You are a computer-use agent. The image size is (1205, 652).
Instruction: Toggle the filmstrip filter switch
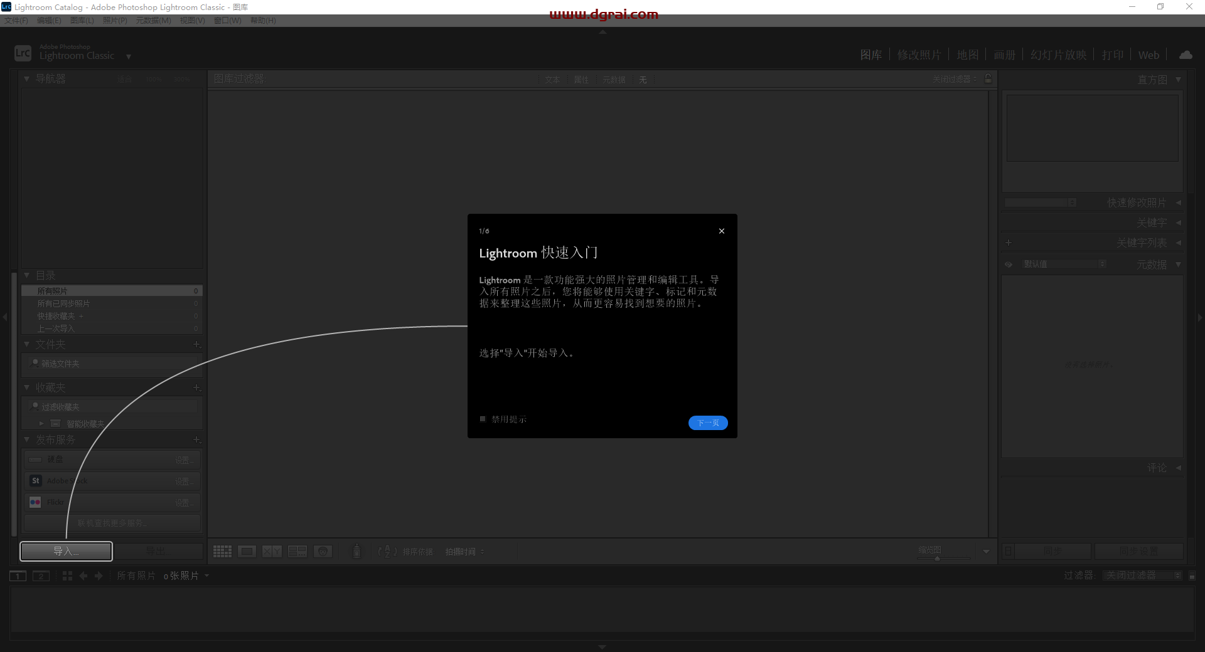click(1192, 576)
